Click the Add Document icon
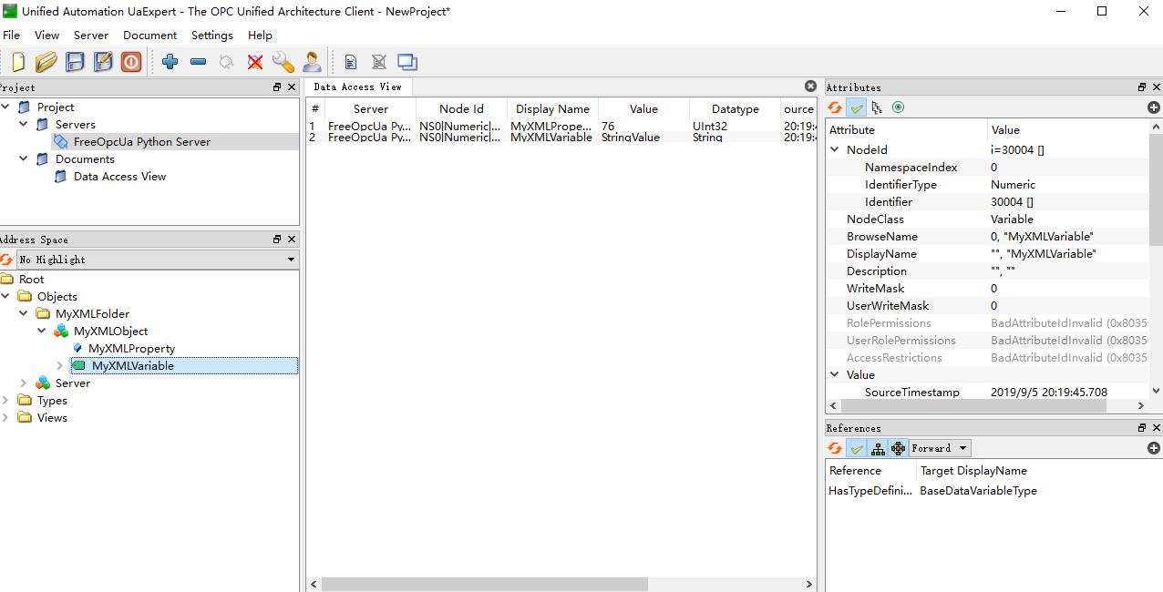 (x=351, y=62)
